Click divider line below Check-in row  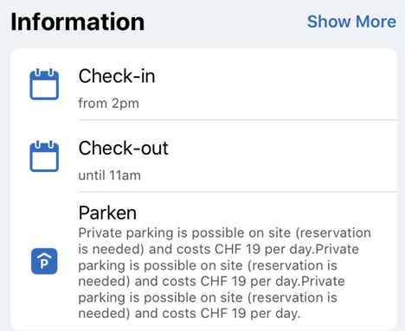tap(237, 119)
